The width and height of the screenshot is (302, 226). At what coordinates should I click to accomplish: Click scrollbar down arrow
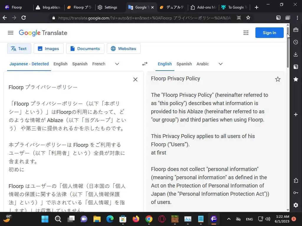click(x=288, y=210)
